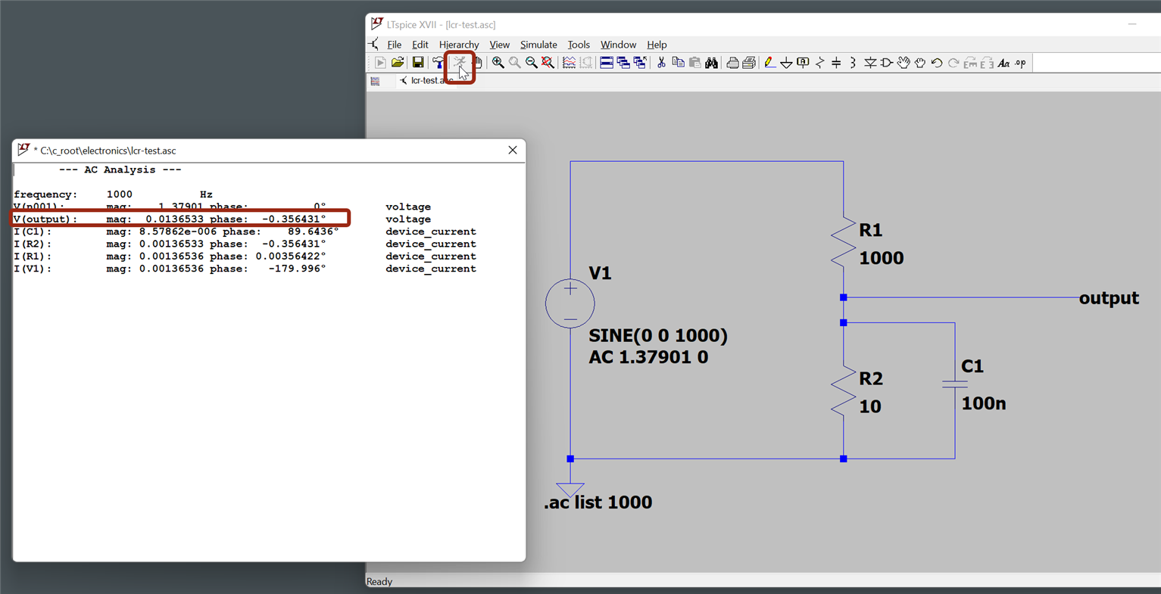Open the View menu
This screenshot has height=594, width=1161.
499,45
